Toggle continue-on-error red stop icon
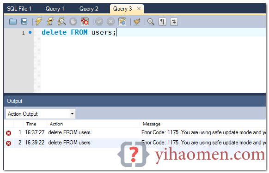The image size is (269, 173). click(x=85, y=22)
